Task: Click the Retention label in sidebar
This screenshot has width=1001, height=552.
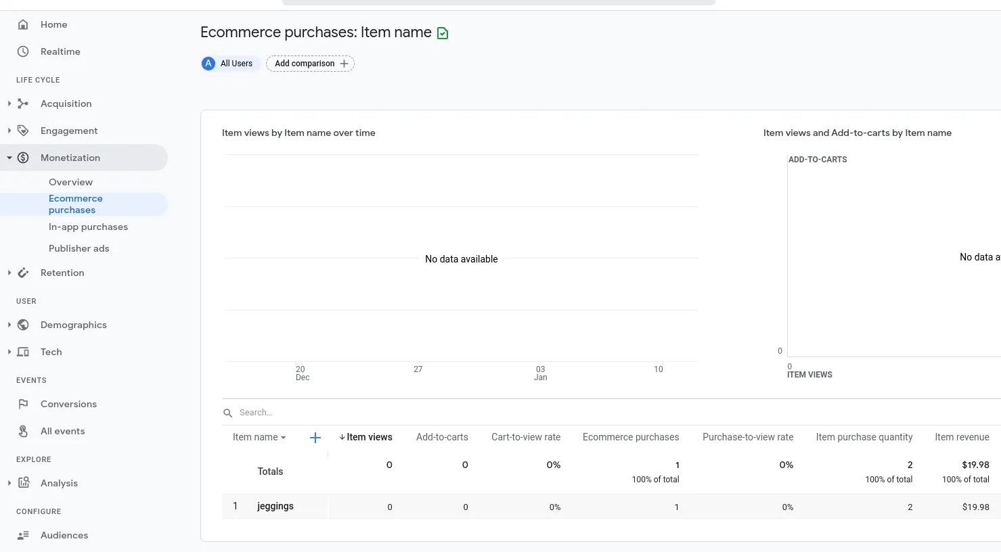Action: tap(62, 273)
